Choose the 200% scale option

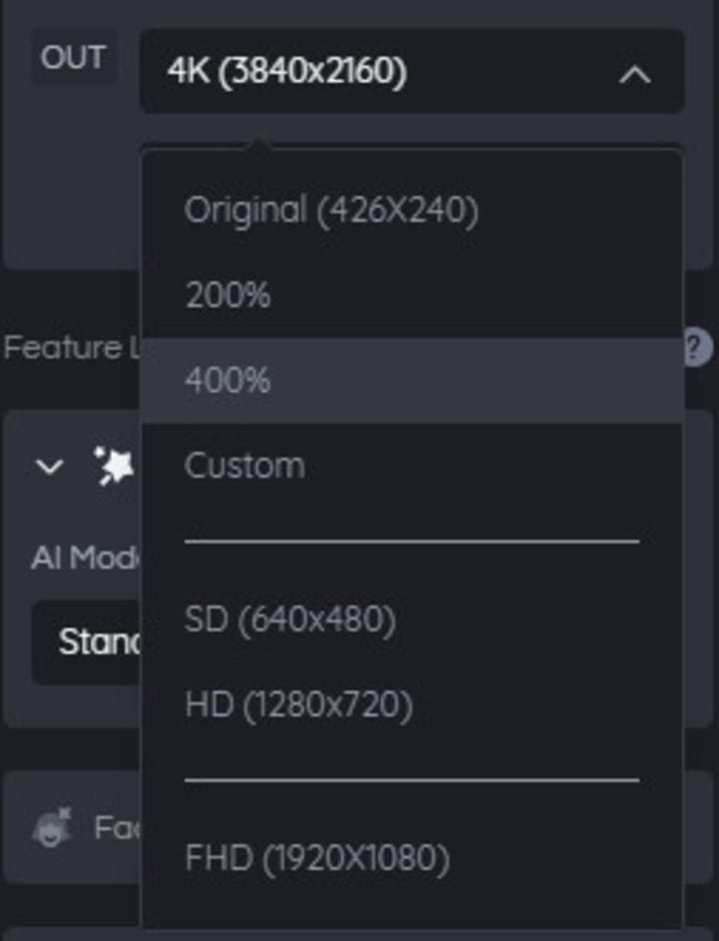click(228, 296)
